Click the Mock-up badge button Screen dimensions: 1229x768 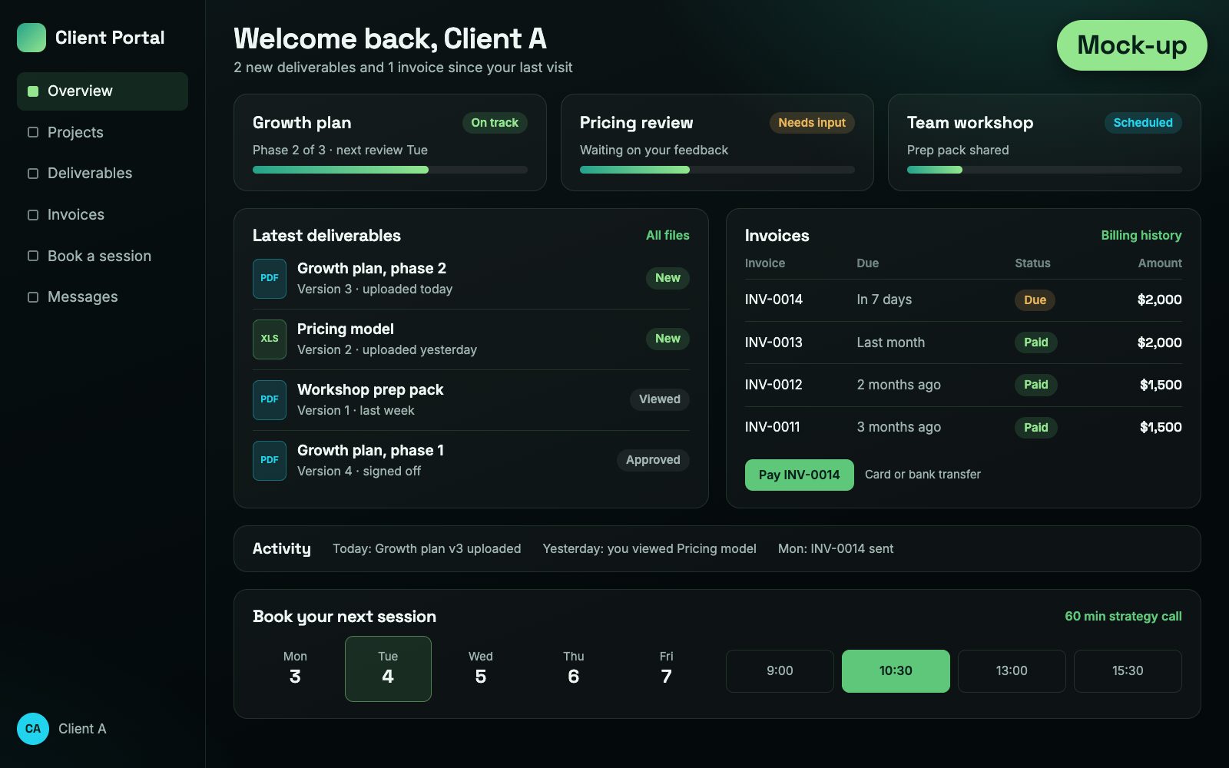point(1131,45)
